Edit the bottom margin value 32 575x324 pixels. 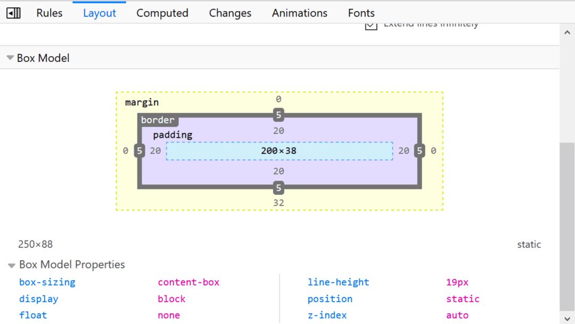(278, 203)
